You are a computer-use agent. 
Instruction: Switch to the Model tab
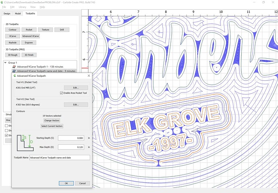tap(18, 13)
